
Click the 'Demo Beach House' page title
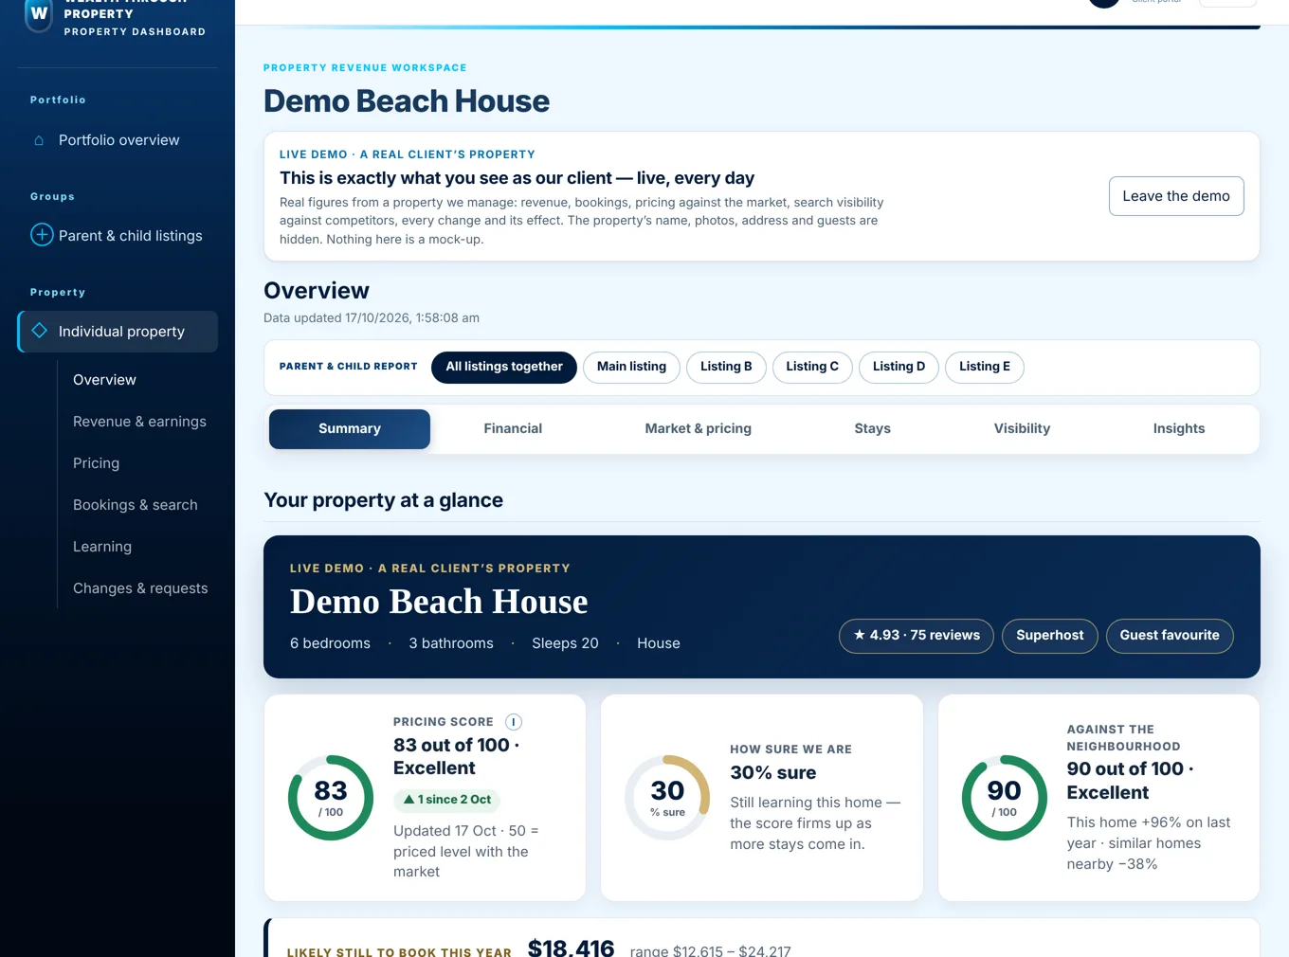click(407, 101)
